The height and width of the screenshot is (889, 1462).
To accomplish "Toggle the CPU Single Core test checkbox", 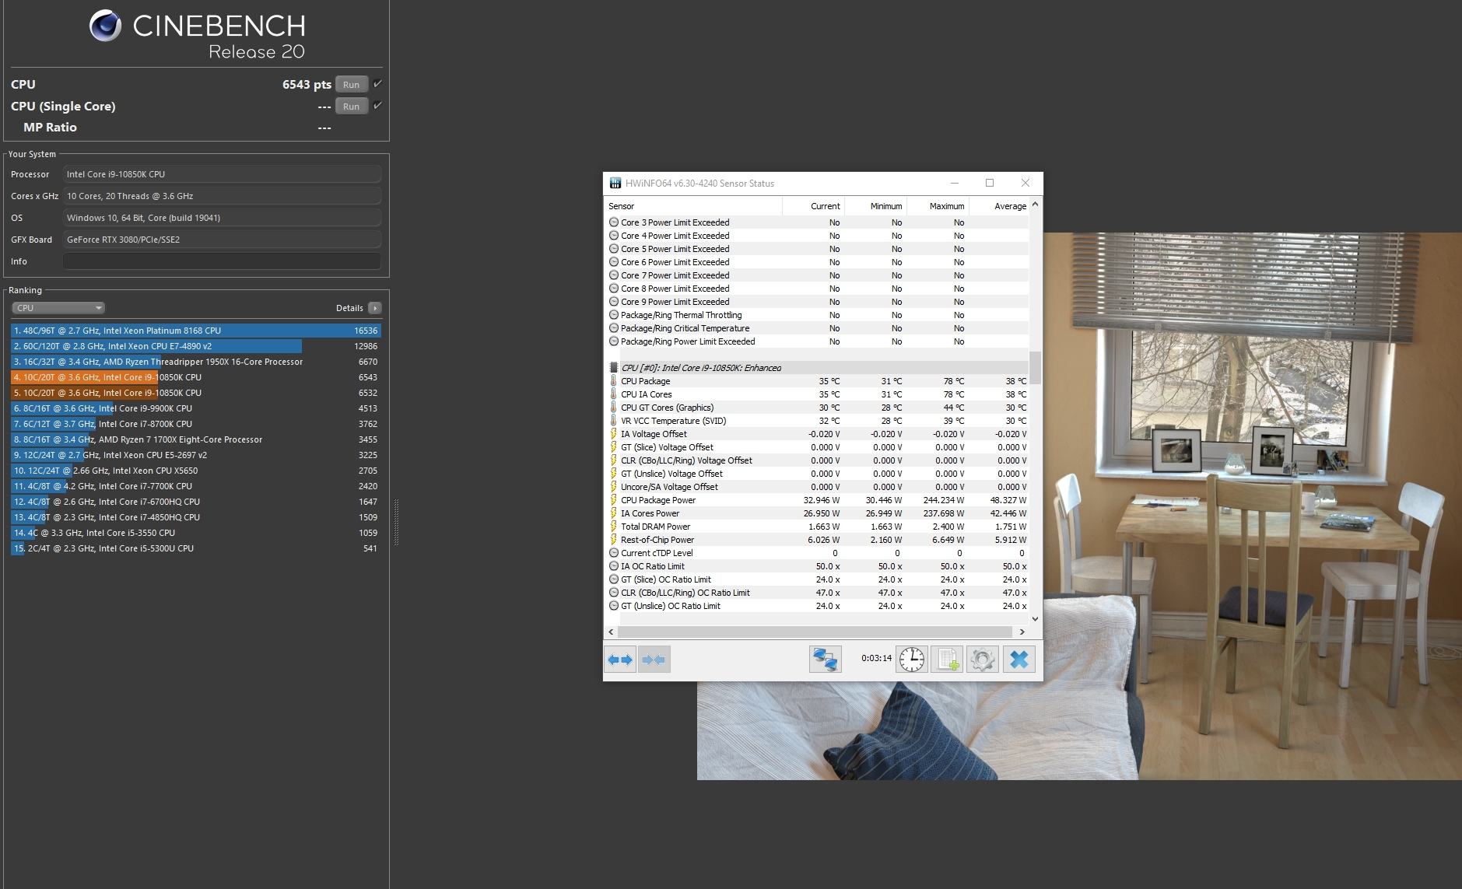I will coord(377,105).
